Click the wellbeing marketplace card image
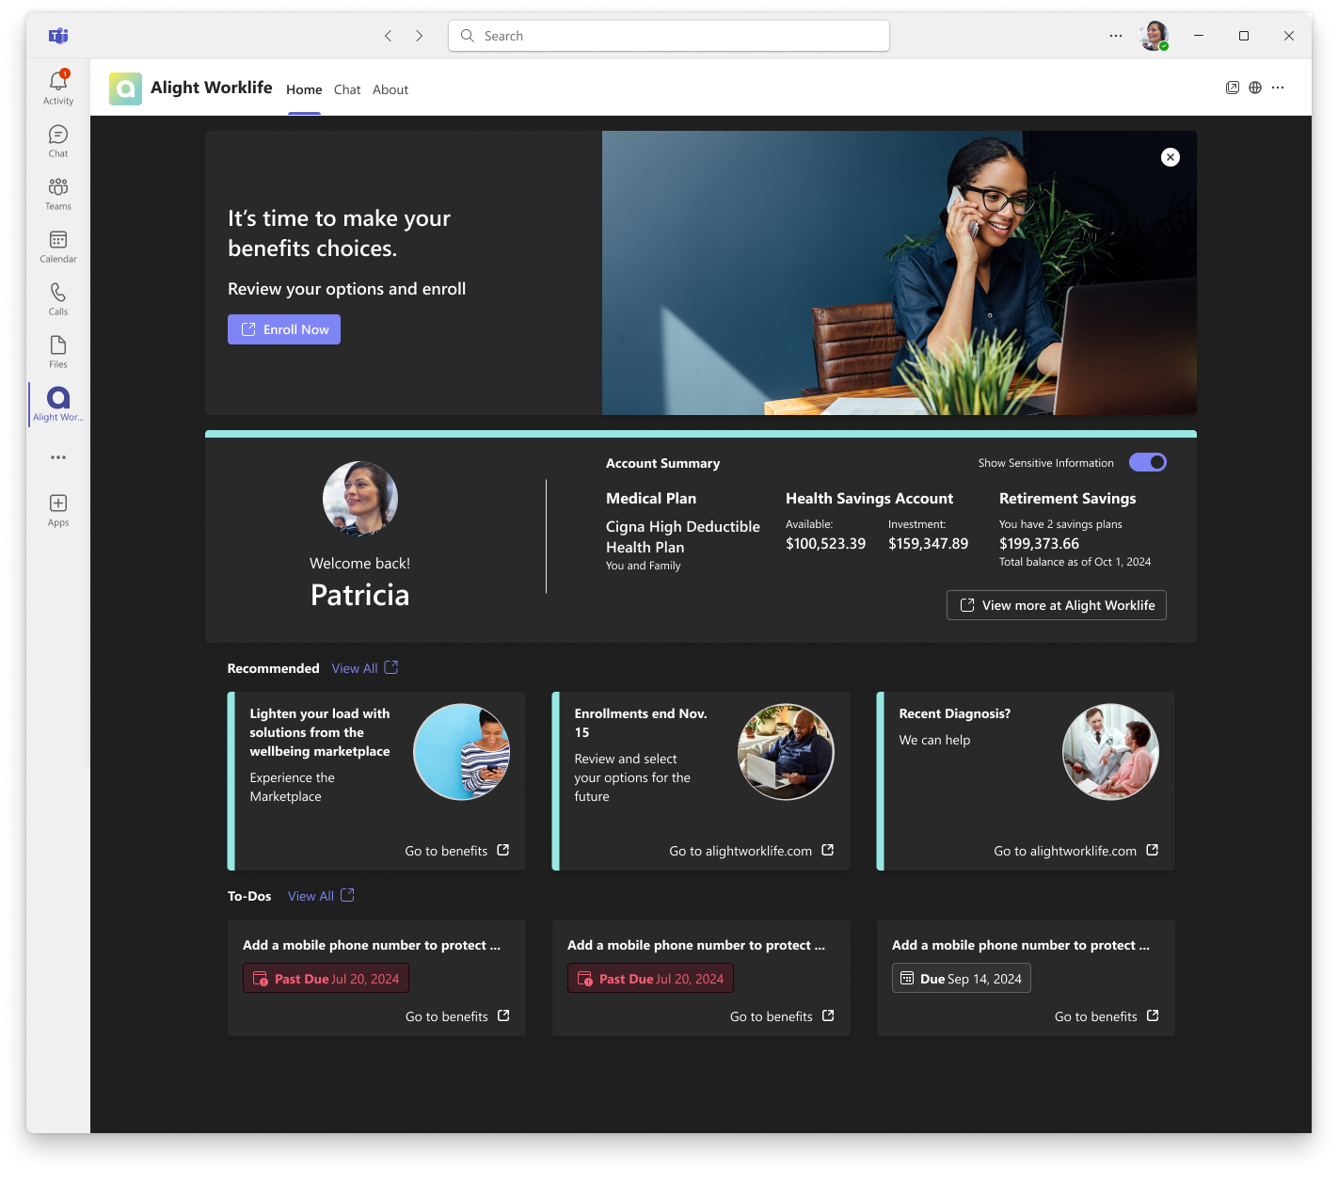 [461, 752]
